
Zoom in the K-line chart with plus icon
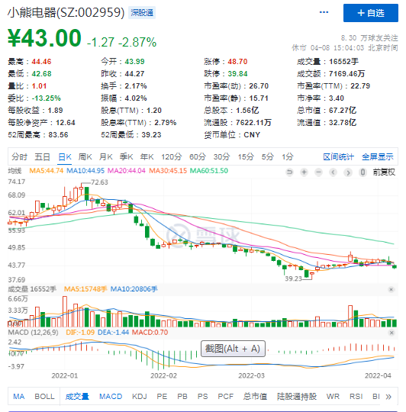[x=304, y=172]
